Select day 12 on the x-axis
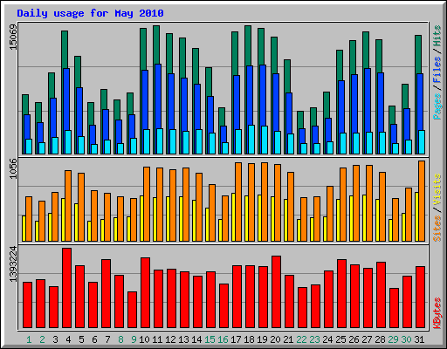Image resolution: width=447 pixels, height=349 pixels. [x=170, y=339]
